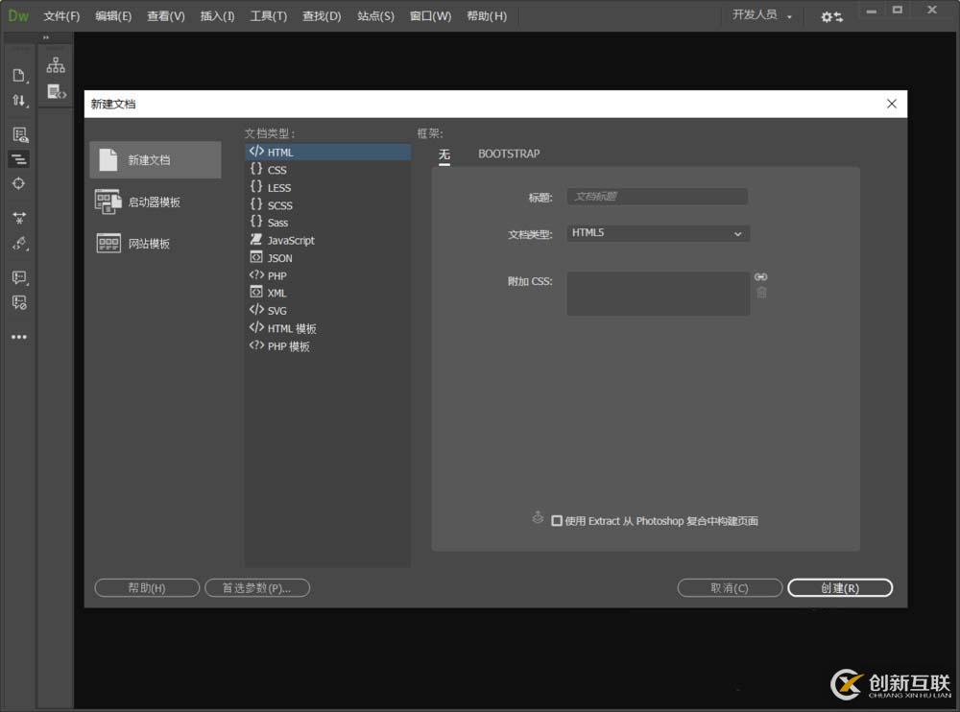This screenshot has height=712, width=960.
Task: Click the attach CSS link icon
Action: pos(761,277)
